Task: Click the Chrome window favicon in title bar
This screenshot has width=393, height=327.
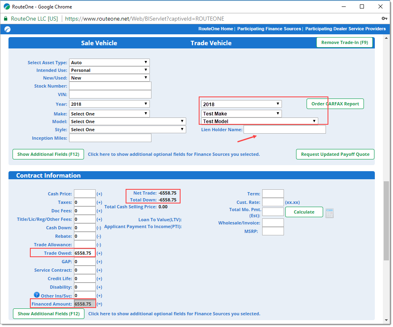Action: tap(7, 7)
